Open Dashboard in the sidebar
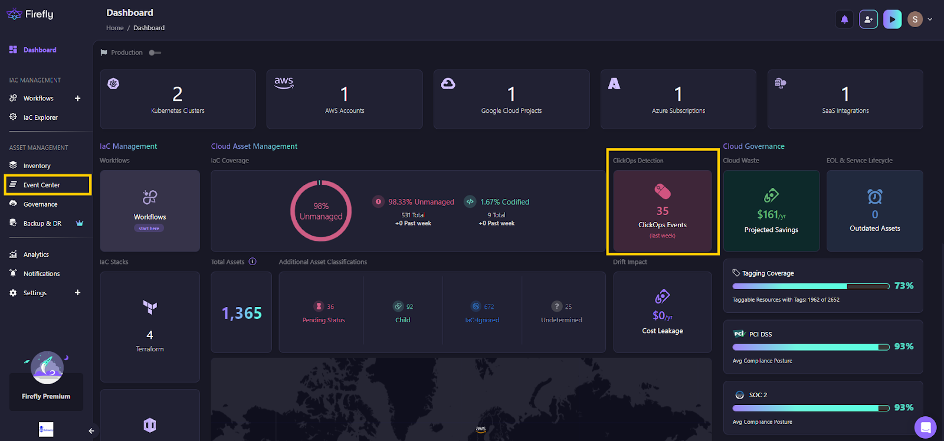 [40, 50]
